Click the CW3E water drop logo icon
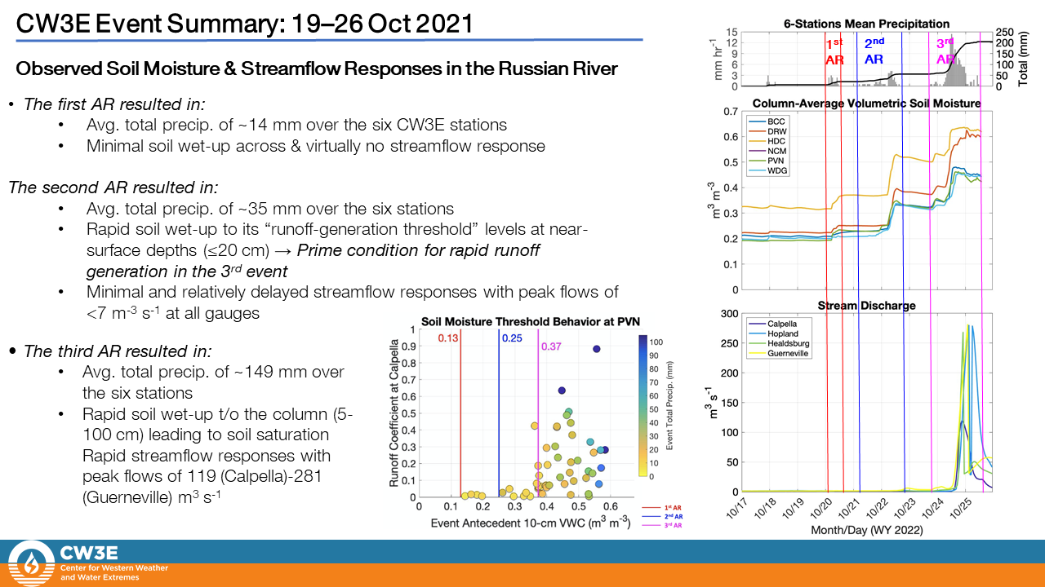 32,563
